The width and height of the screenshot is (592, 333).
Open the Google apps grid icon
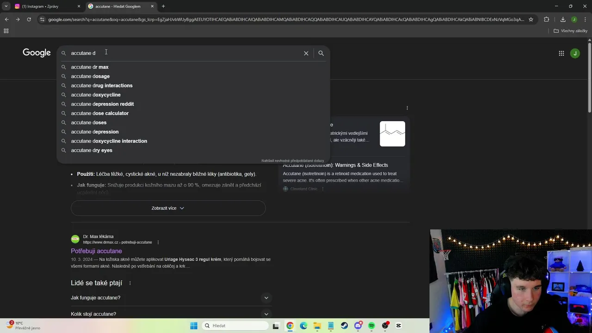click(561, 53)
